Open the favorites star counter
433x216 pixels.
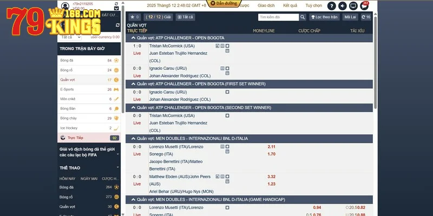coord(134,17)
